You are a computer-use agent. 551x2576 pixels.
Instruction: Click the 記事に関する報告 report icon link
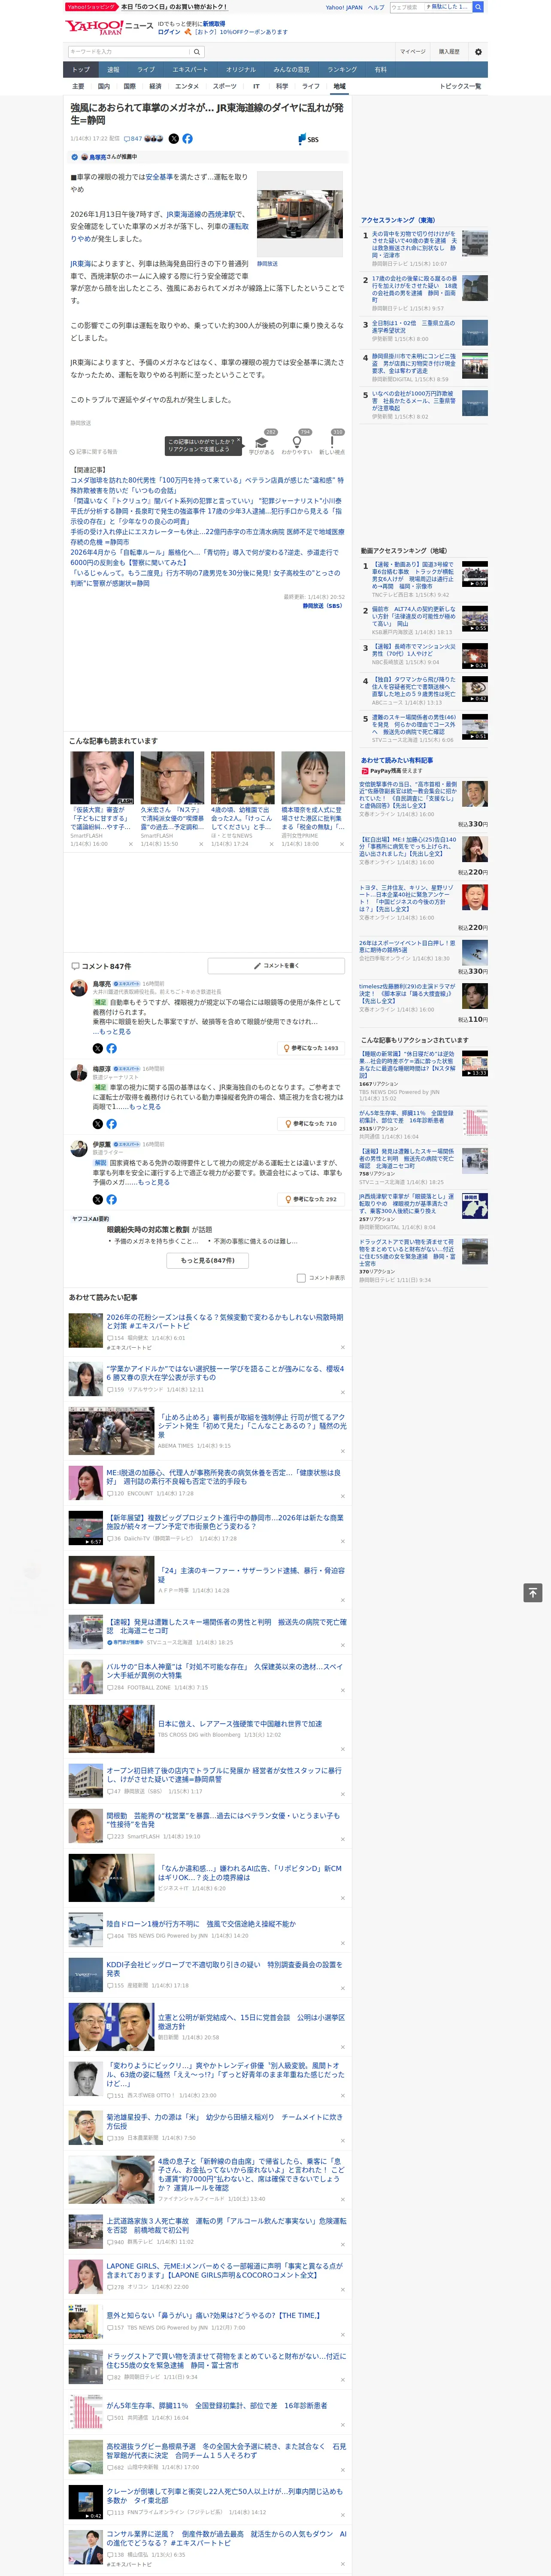click(94, 452)
